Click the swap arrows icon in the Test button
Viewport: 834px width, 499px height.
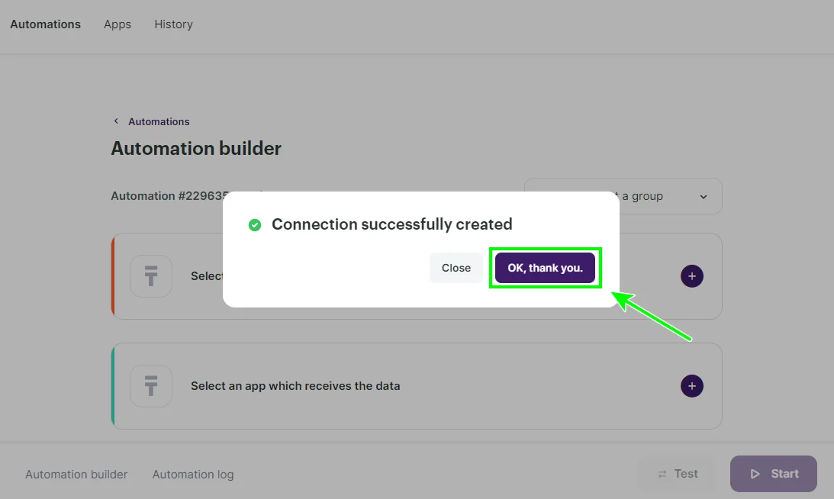coord(663,474)
